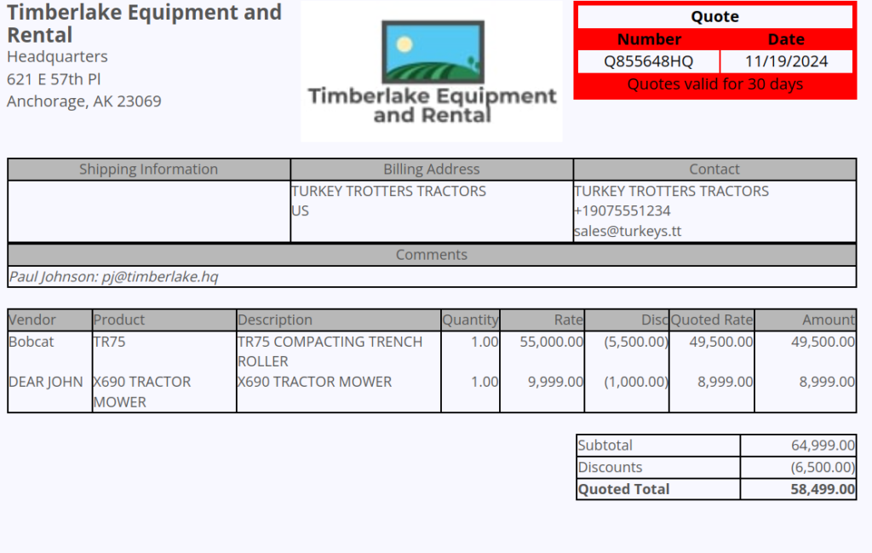Click the vendor cell "DEAR JOHN"
The width and height of the screenshot is (872, 553).
pos(46,382)
